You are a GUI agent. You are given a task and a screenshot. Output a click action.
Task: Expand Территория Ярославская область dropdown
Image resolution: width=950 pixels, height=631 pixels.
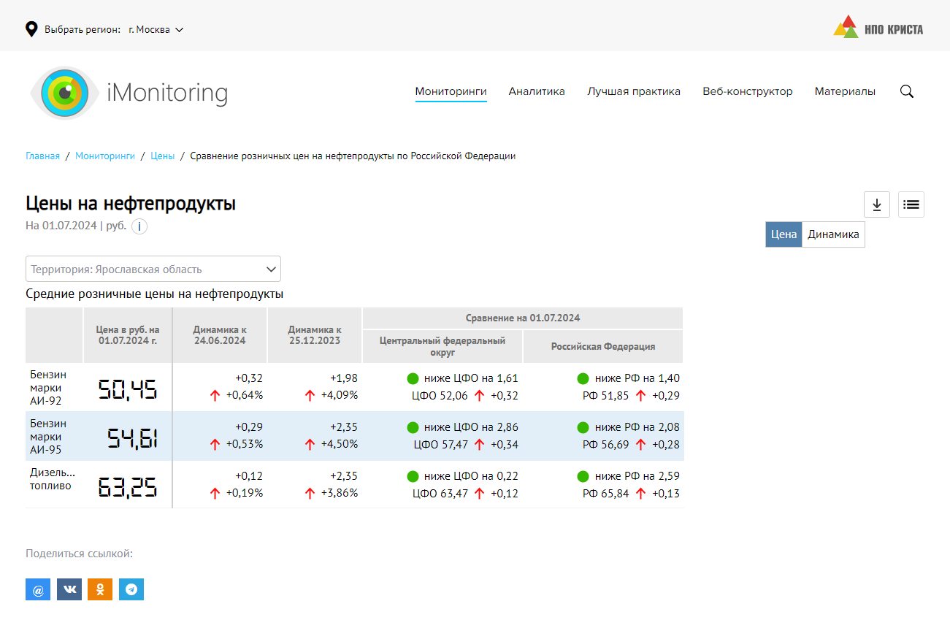153,269
